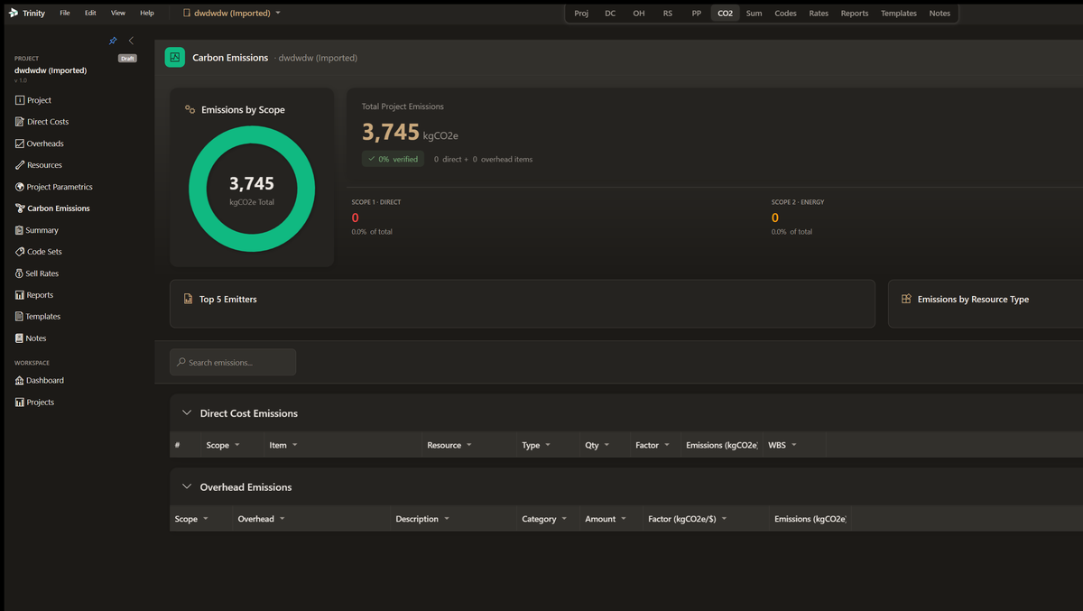The height and width of the screenshot is (611, 1083).
Task: Open the project title dropdown arrow
Action: pyautogui.click(x=278, y=14)
